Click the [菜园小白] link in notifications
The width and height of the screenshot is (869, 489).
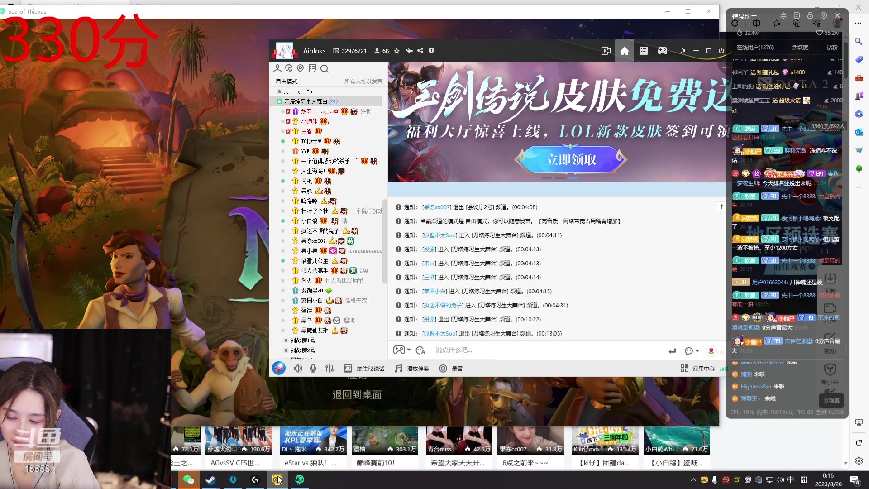(434, 291)
